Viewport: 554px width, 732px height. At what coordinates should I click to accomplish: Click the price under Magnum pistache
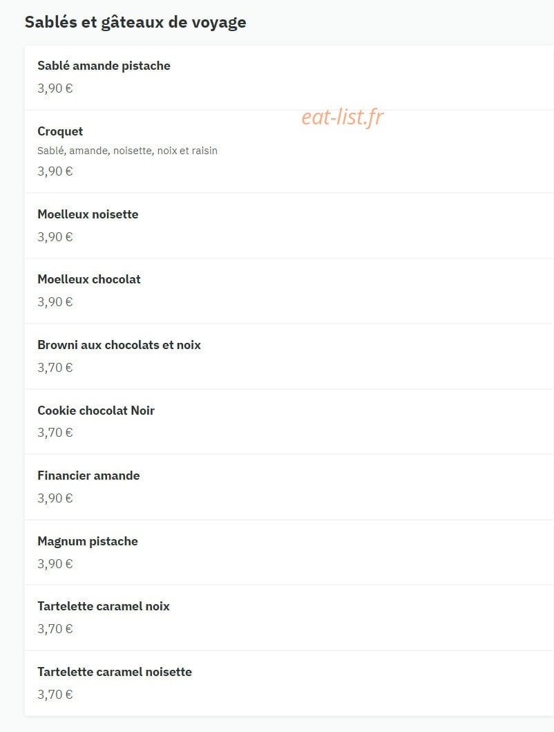55,564
